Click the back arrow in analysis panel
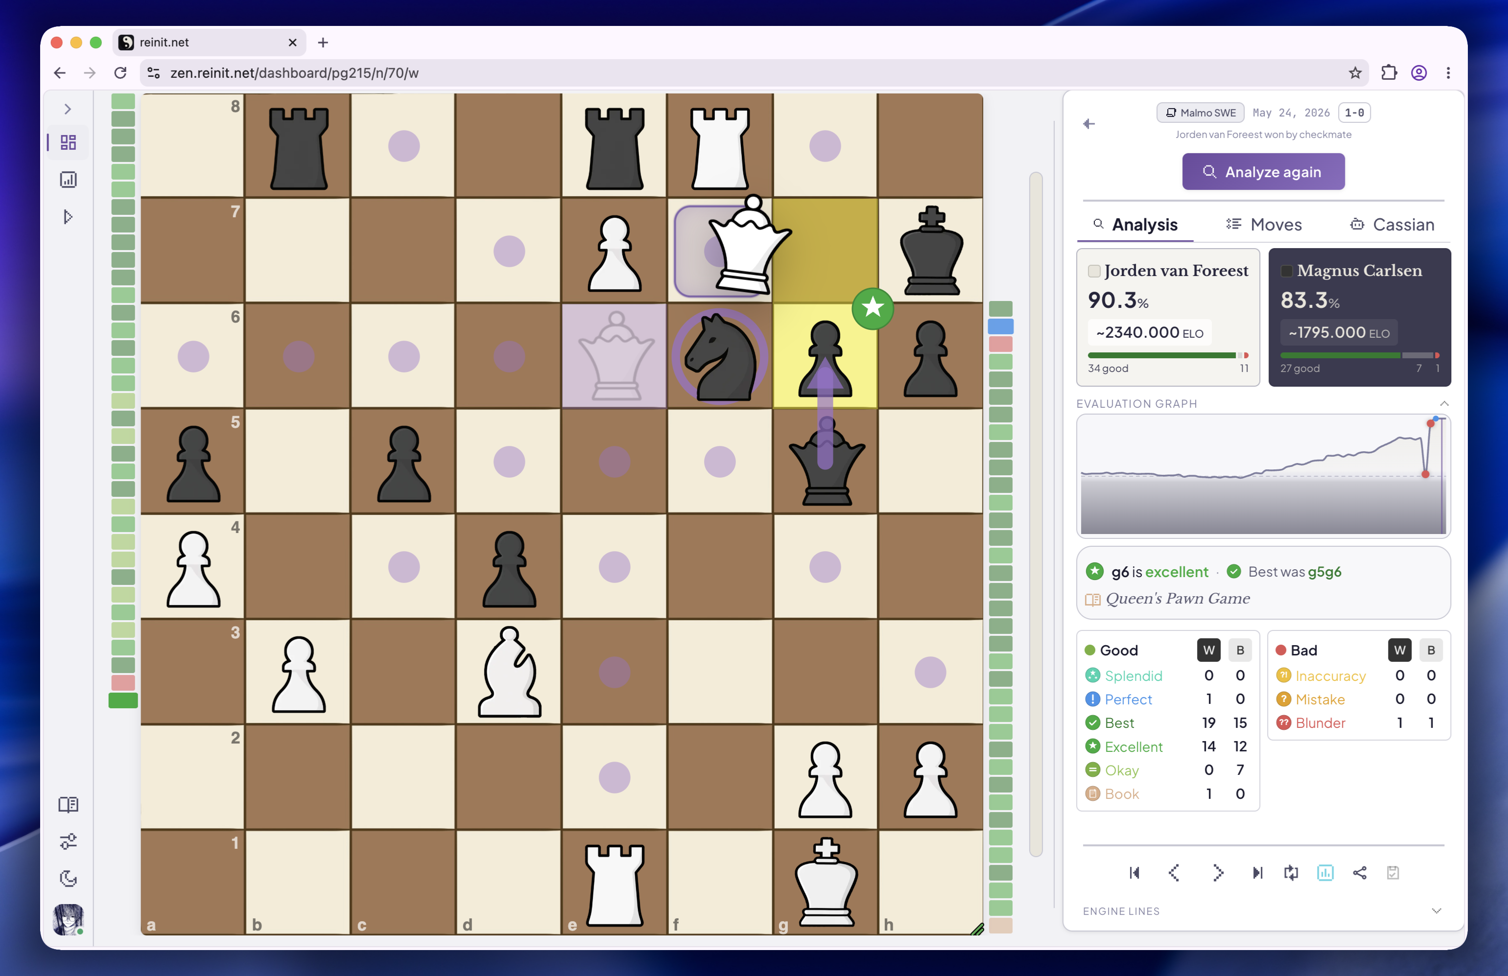Viewport: 1508px width, 976px height. point(1088,123)
